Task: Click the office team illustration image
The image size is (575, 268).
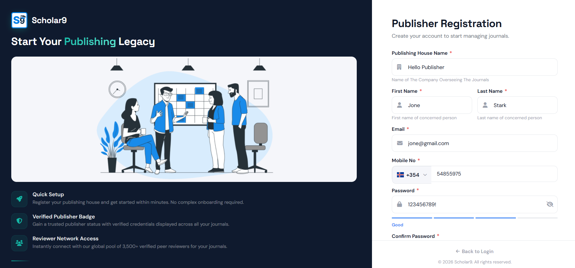Action: (184, 119)
